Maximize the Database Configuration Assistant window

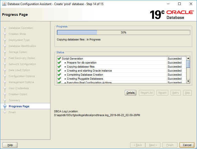pos(179,4)
